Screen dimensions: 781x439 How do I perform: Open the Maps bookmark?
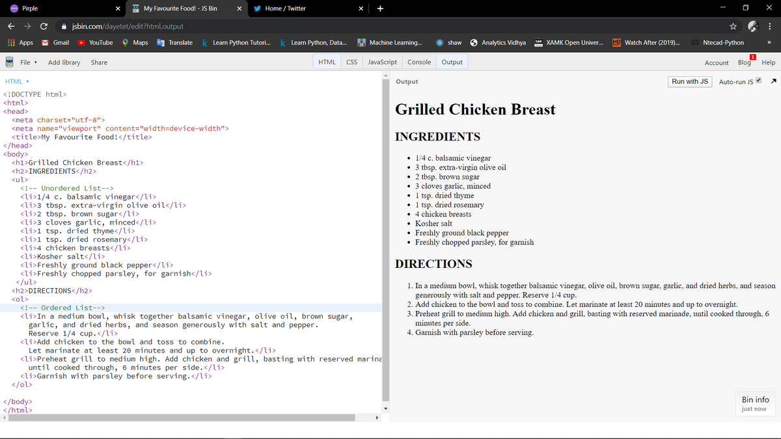point(135,42)
